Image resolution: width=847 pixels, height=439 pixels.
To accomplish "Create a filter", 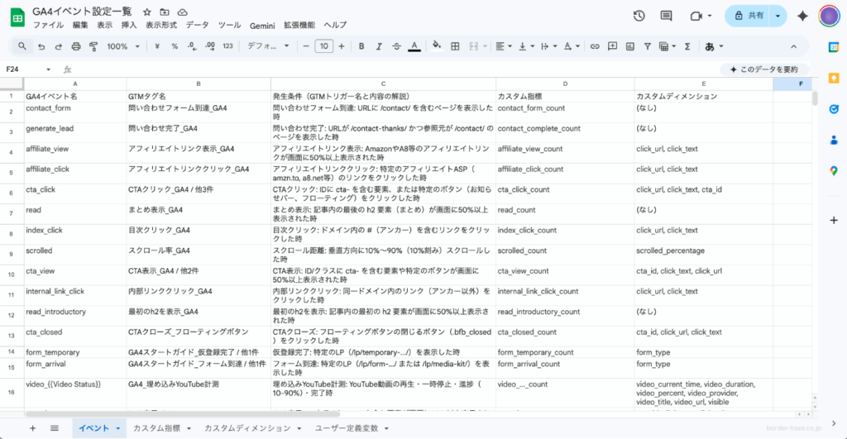I will [x=647, y=46].
